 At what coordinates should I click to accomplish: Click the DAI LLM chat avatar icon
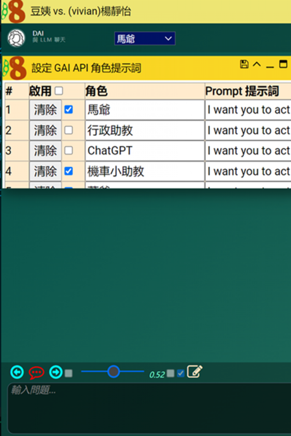16,38
